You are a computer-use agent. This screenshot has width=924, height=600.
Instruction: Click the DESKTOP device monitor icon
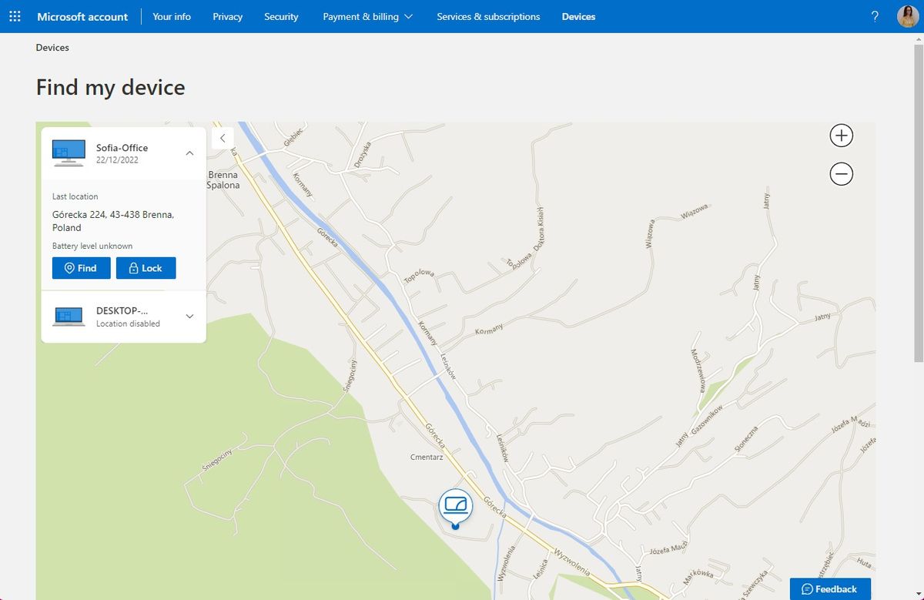point(68,316)
